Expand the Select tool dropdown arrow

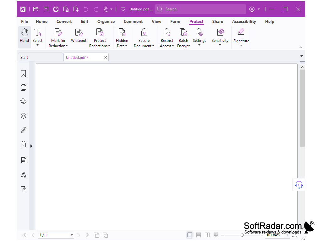point(38,45)
